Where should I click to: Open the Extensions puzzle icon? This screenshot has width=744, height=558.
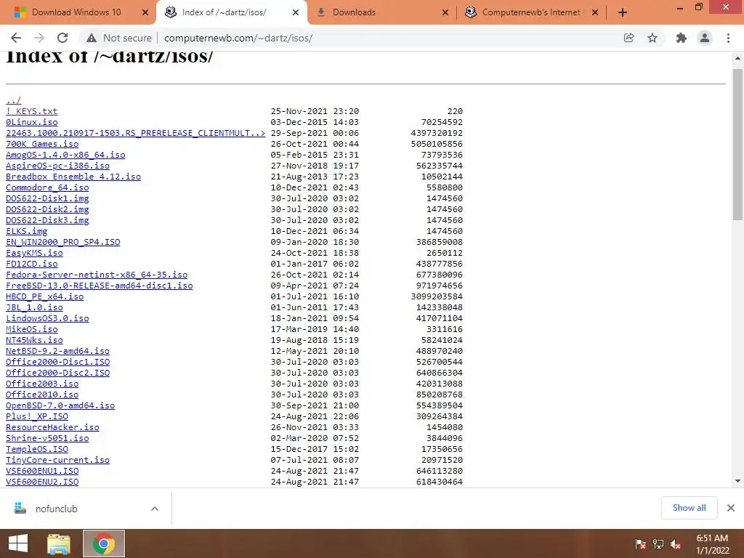[x=682, y=38]
